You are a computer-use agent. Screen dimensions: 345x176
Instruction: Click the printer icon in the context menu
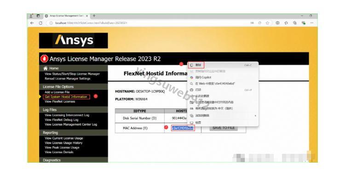[x=191, y=90]
